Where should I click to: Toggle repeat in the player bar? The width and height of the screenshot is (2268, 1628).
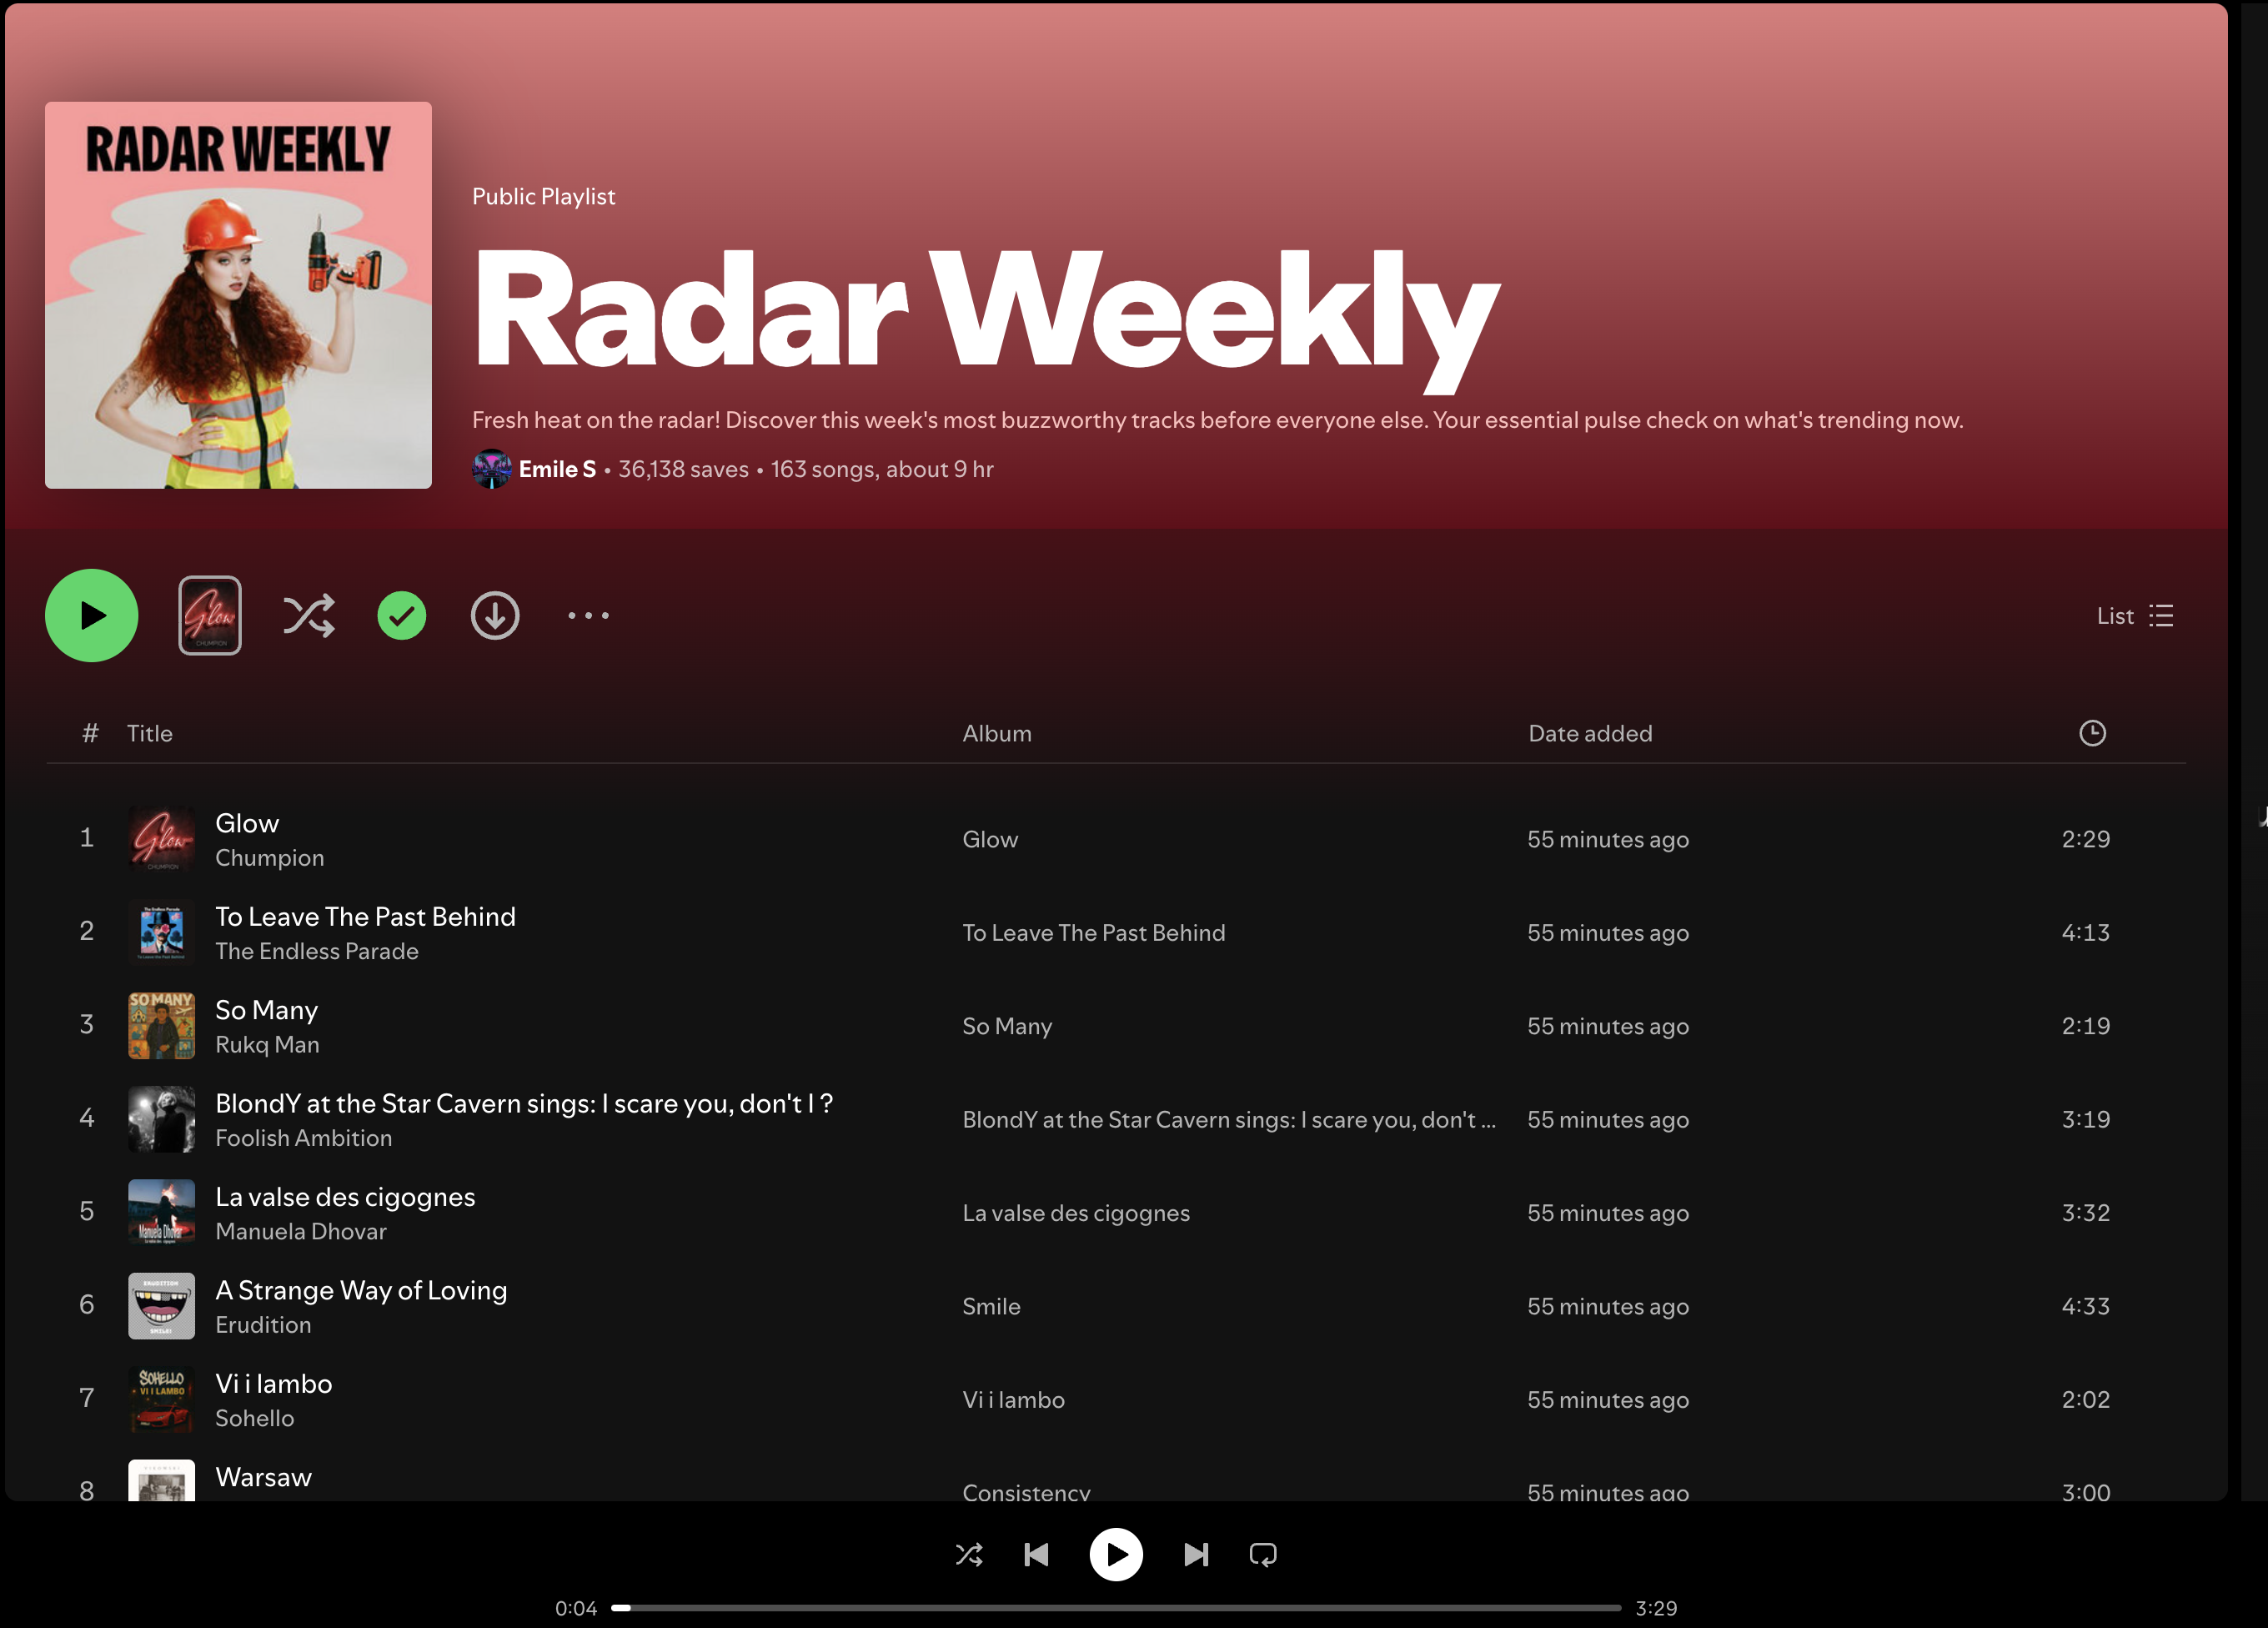(x=1263, y=1554)
